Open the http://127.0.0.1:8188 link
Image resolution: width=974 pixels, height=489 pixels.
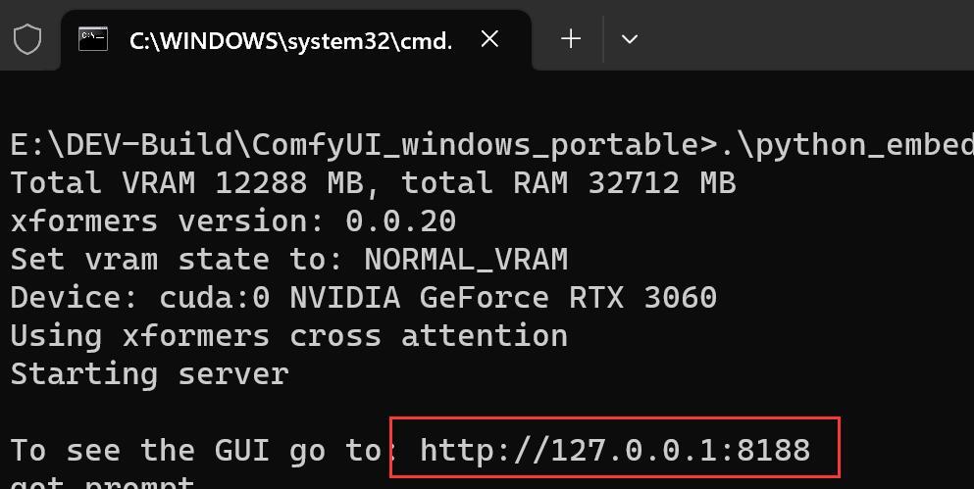pyautogui.click(x=615, y=449)
